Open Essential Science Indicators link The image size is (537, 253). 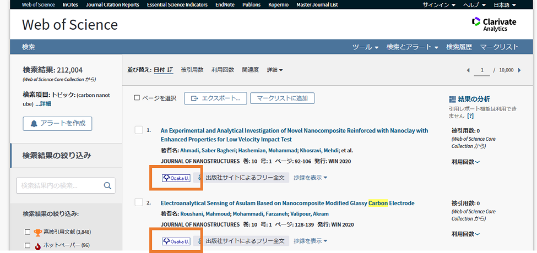click(177, 5)
